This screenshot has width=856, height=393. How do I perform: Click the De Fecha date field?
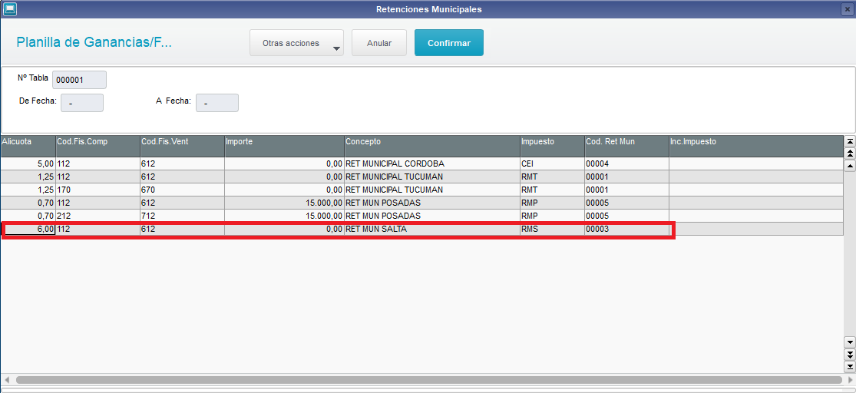tap(82, 103)
